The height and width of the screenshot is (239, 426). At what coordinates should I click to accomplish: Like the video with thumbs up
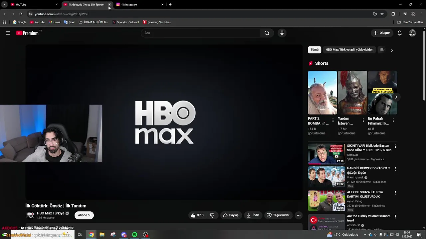point(197,215)
